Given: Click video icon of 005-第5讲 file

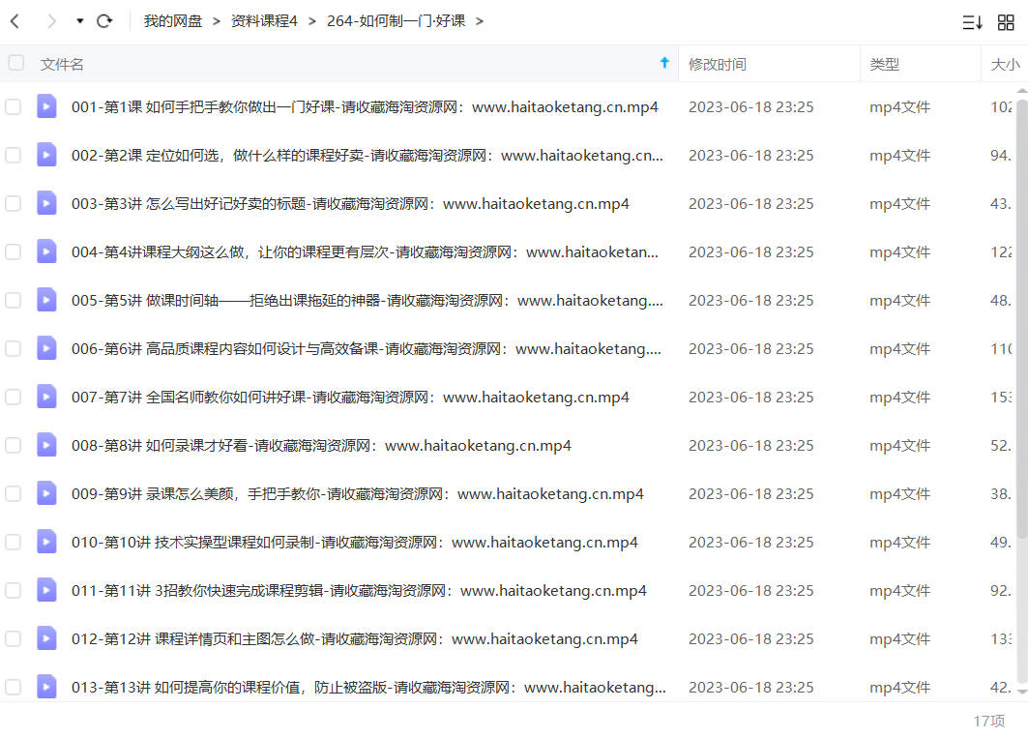Looking at the screenshot, I should (x=46, y=299).
